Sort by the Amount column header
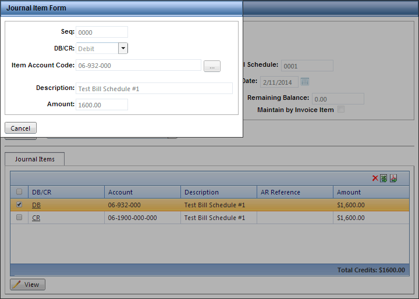The width and height of the screenshot is (419, 299). coord(371,192)
